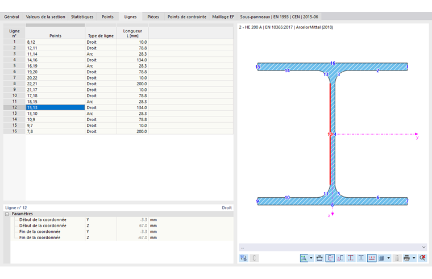Screen dimensions: 432x279
Task: Toggle the numbering display icon
Action: point(372,258)
